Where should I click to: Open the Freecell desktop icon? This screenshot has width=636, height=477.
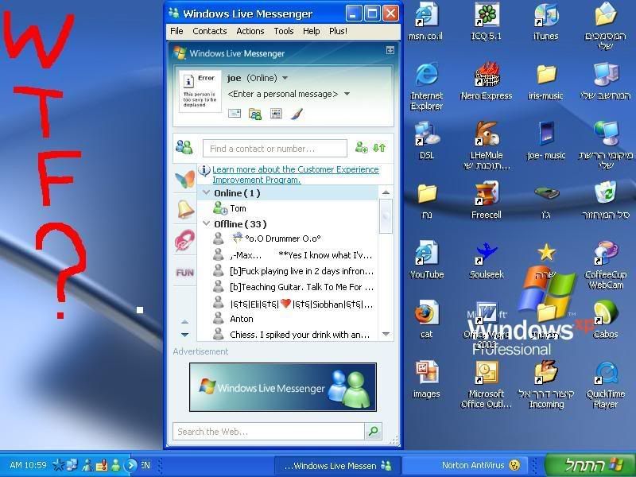487,200
